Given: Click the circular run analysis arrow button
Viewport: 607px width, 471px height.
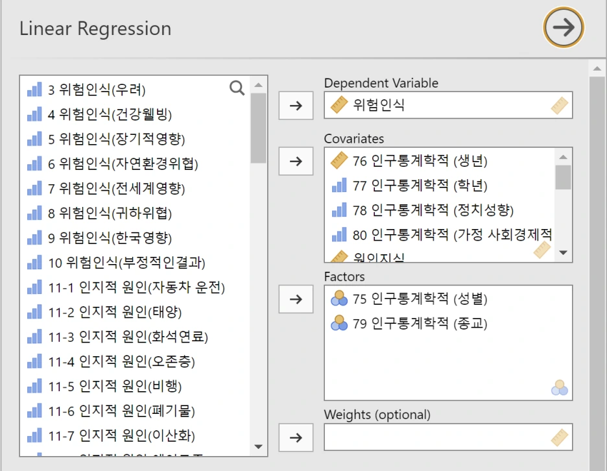Looking at the screenshot, I should pos(564,27).
